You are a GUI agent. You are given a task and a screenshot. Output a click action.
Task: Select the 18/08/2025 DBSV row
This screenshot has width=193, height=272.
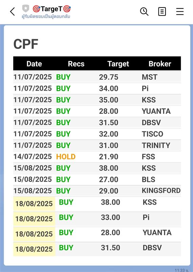97,249
